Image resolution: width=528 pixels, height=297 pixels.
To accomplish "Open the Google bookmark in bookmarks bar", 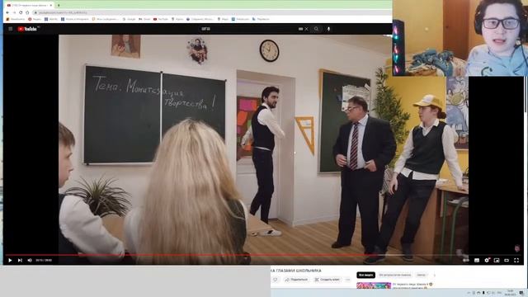I will tap(130, 19).
